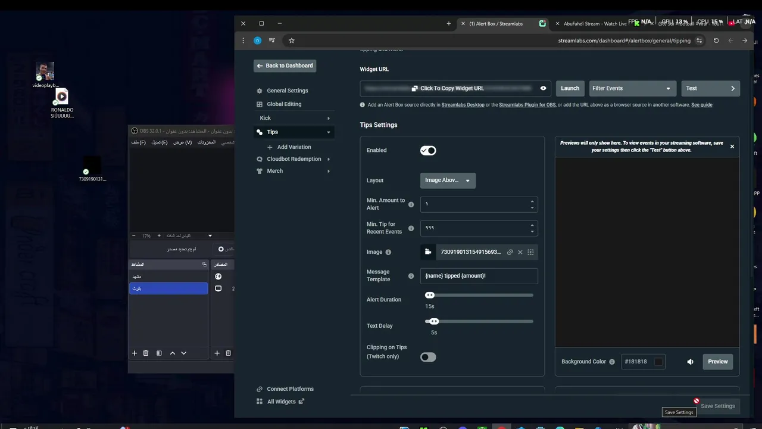Open the Filter Events dropdown
This screenshot has width=762, height=429.
coord(632,88)
